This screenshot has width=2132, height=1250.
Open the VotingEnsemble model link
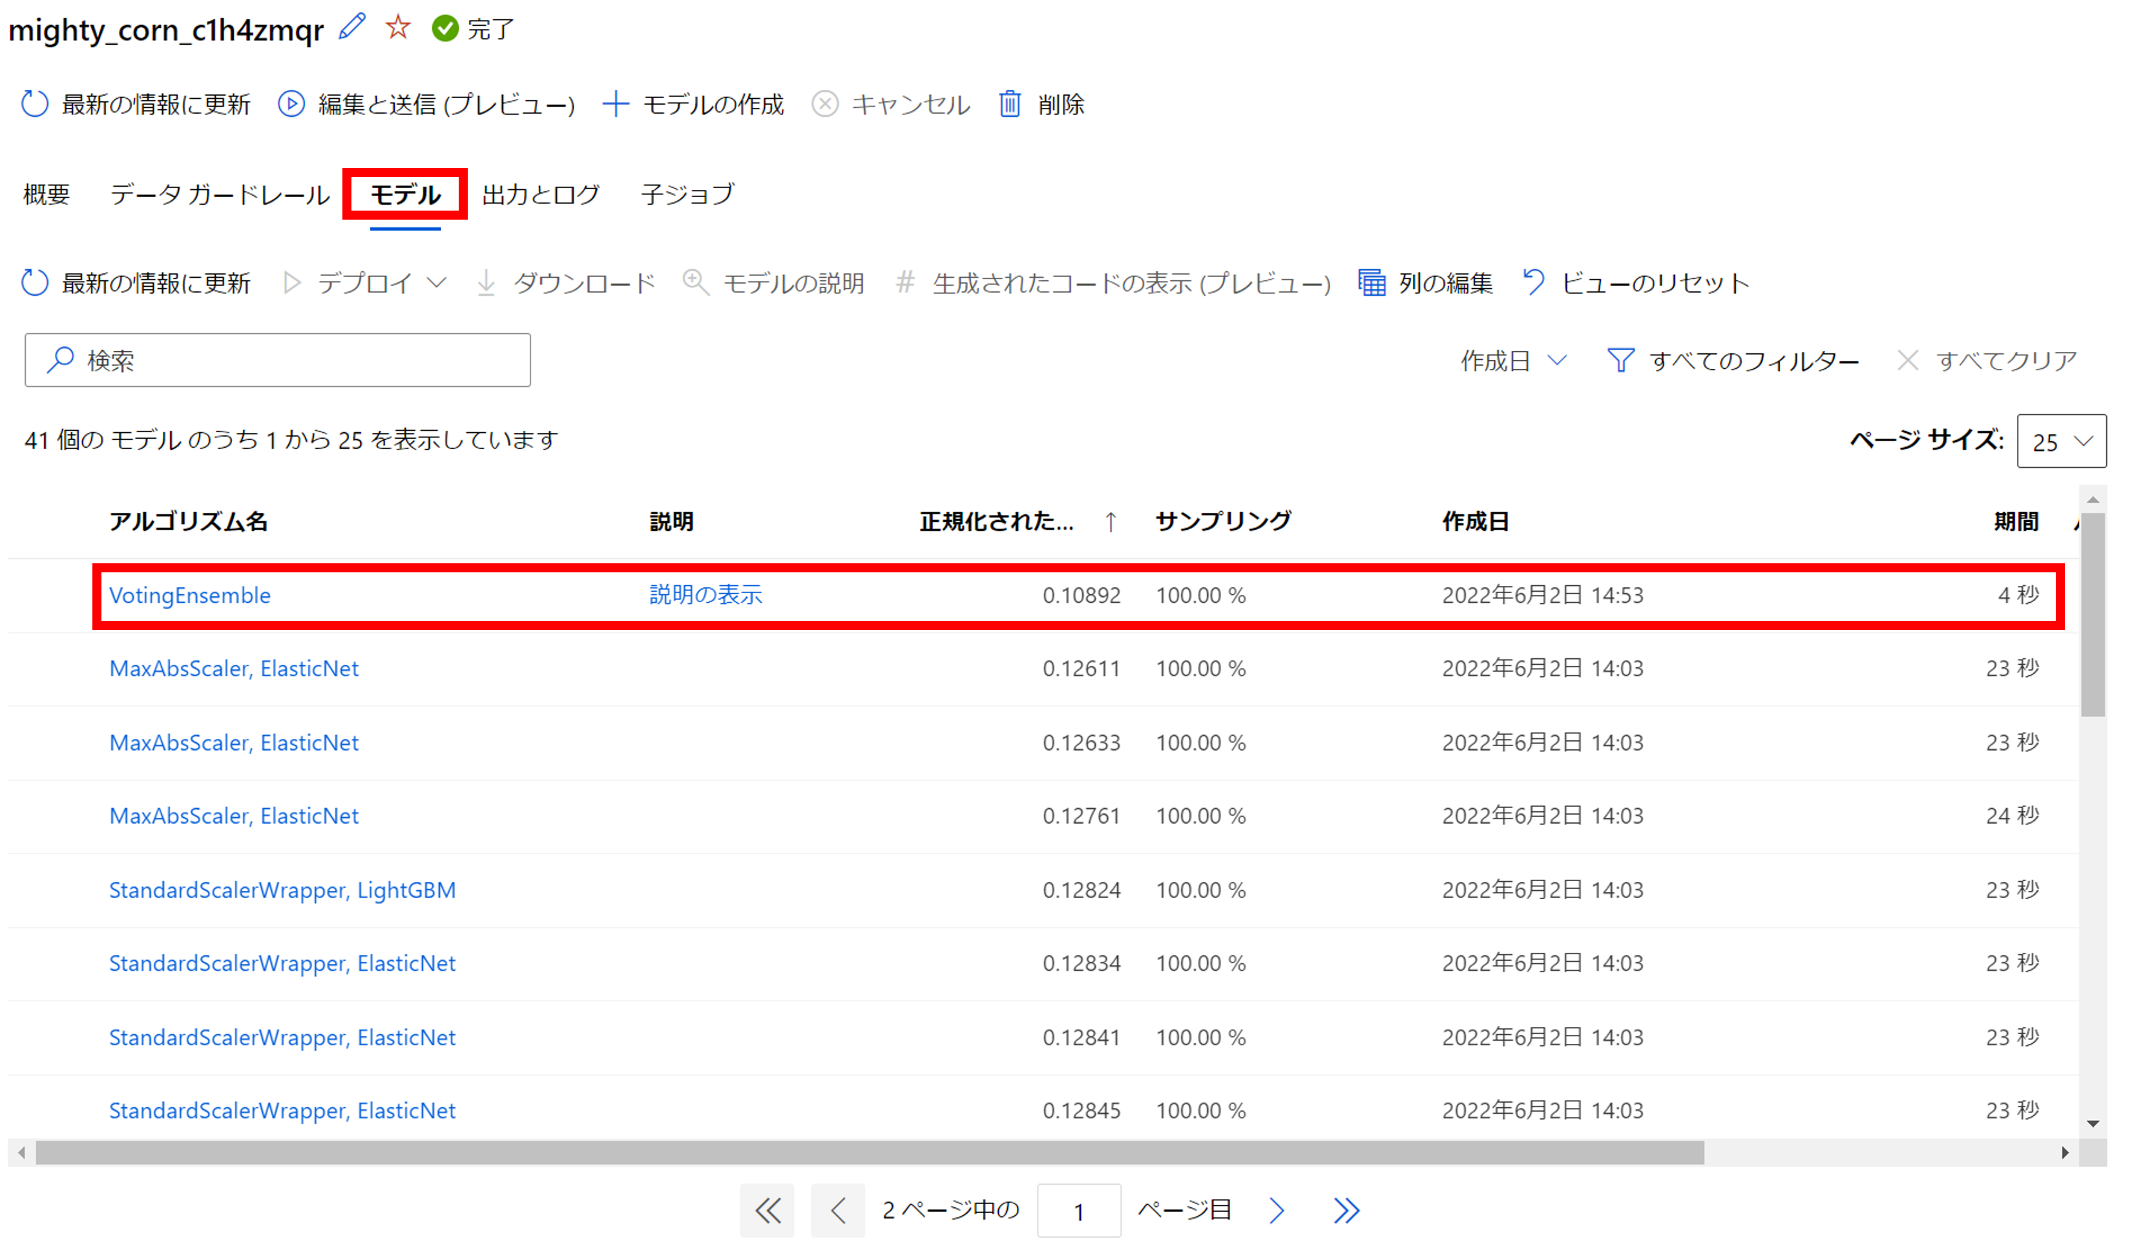(x=189, y=594)
